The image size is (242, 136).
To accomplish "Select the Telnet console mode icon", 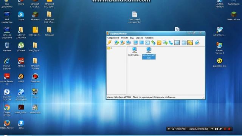I will (147, 43).
